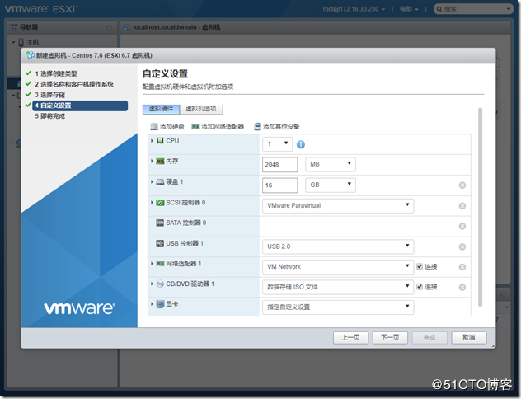Click the host (主机) icon in navigator
Viewport: 521px width, 399px height.
[21, 42]
